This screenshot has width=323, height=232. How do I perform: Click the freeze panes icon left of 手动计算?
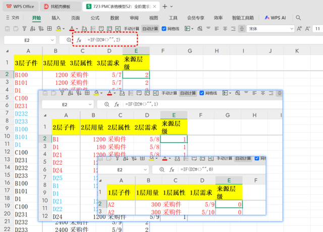(x=110, y=29)
